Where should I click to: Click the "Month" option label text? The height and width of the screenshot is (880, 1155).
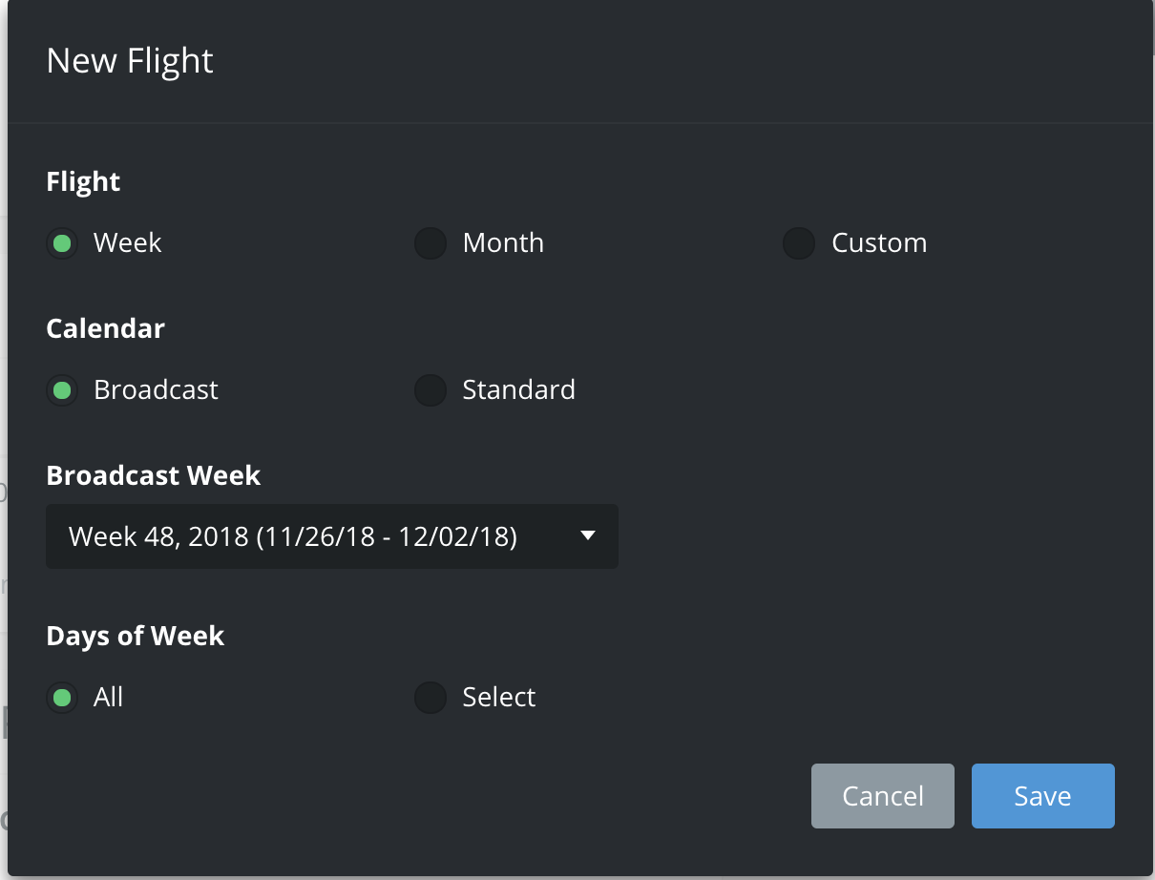coord(503,243)
